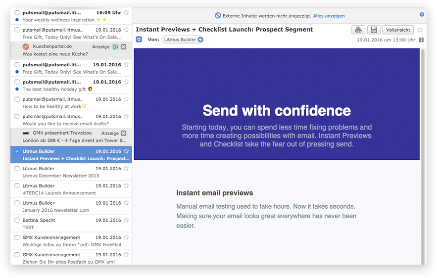437x278 pixels.
Task: Check the Litmus December Newsletter 2015 checkbox
Action: pyautogui.click(x=17, y=169)
